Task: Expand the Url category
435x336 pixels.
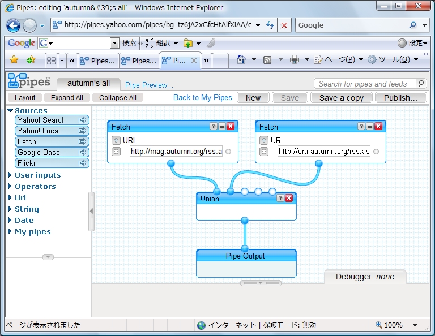Action: 10,197
